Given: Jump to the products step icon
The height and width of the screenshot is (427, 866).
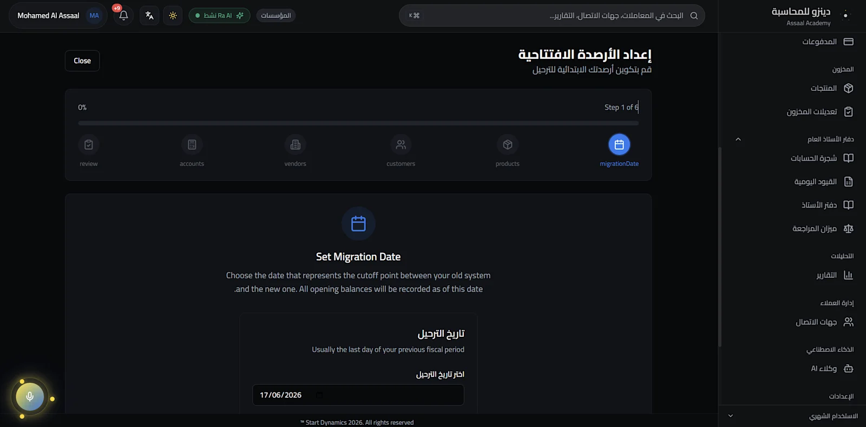Looking at the screenshot, I should click(508, 144).
